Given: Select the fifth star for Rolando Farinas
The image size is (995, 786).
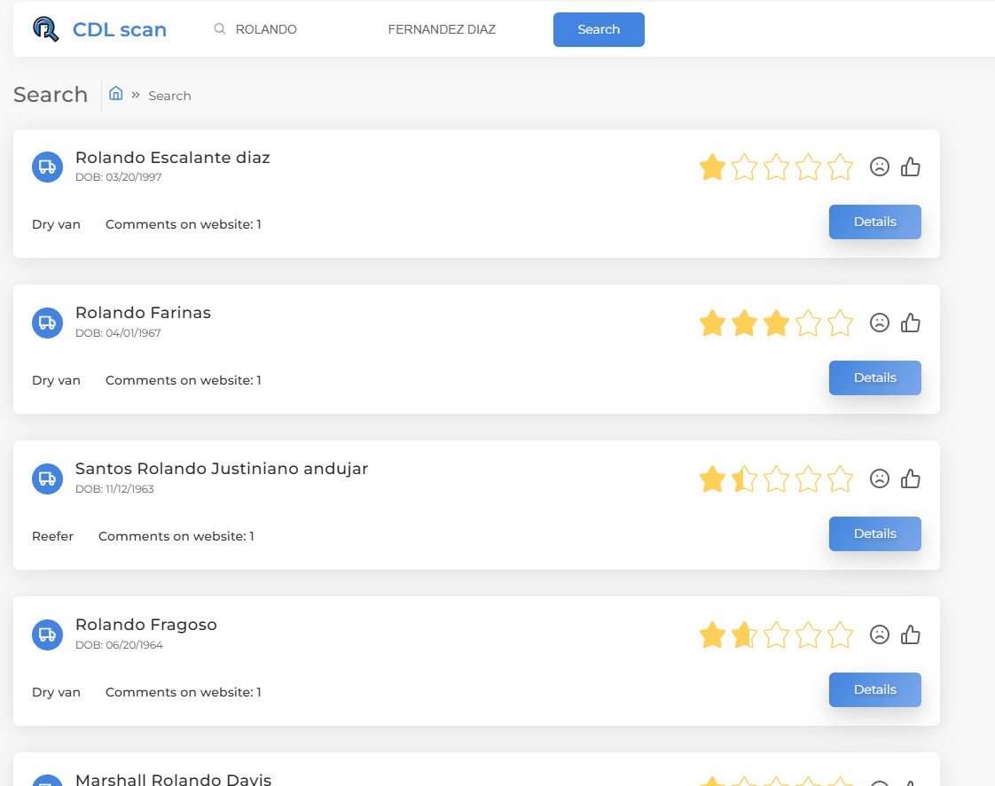Looking at the screenshot, I should 839,323.
